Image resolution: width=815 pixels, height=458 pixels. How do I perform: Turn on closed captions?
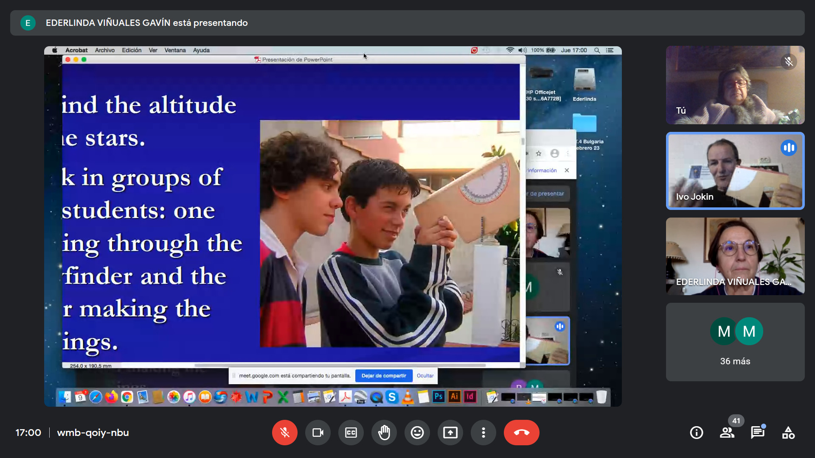351,433
